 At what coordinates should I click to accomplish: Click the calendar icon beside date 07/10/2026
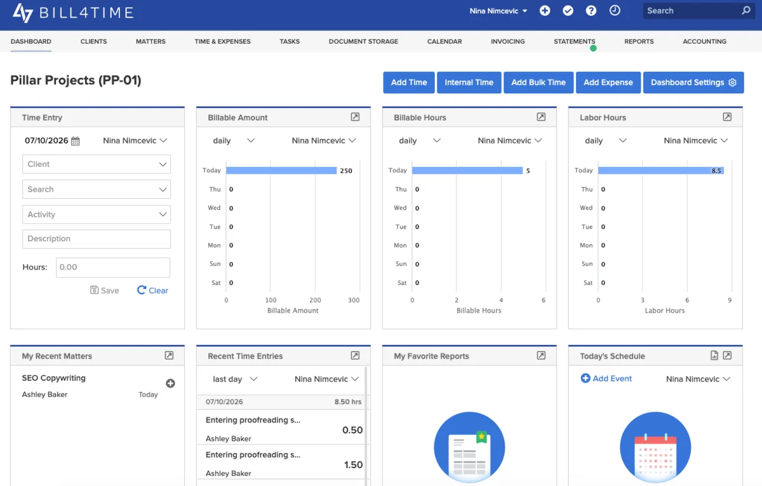(76, 141)
